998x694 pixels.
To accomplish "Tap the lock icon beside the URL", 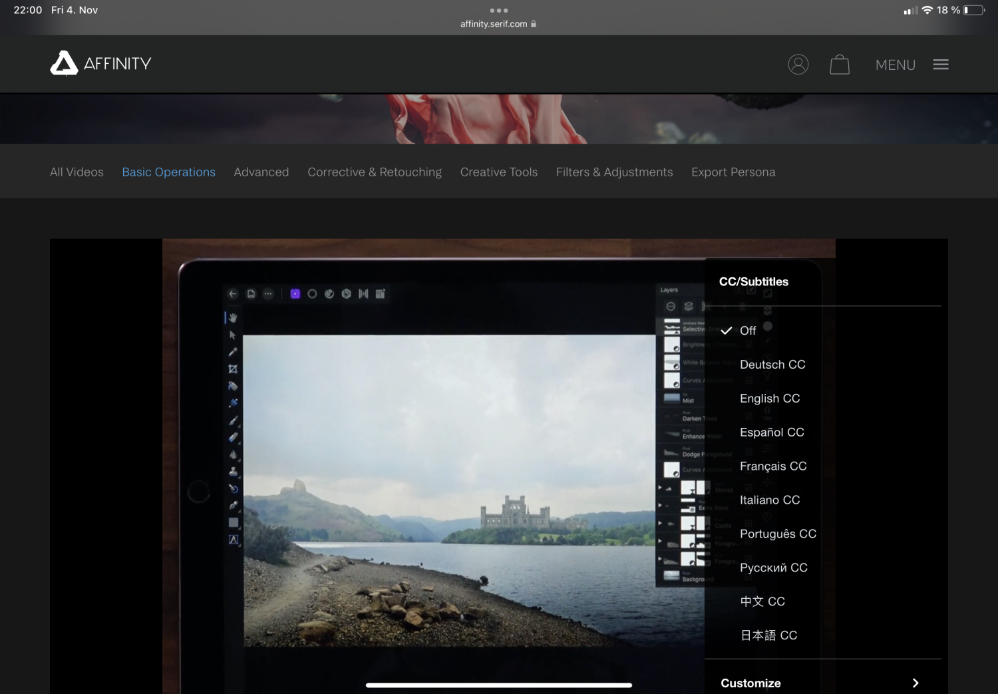I will click(534, 24).
